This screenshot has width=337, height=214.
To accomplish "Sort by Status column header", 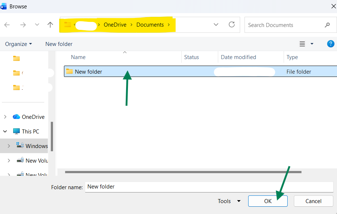I will coord(192,57).
